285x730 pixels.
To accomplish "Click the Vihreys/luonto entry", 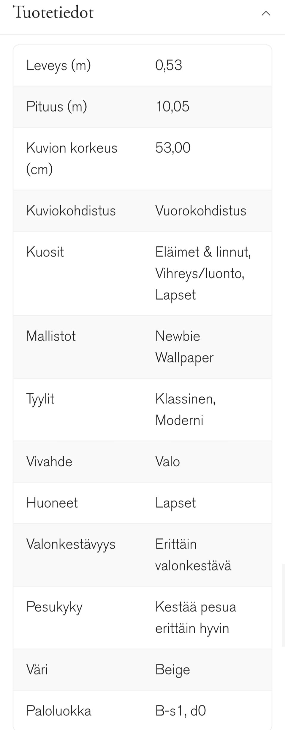I will [x=200, y=273].
